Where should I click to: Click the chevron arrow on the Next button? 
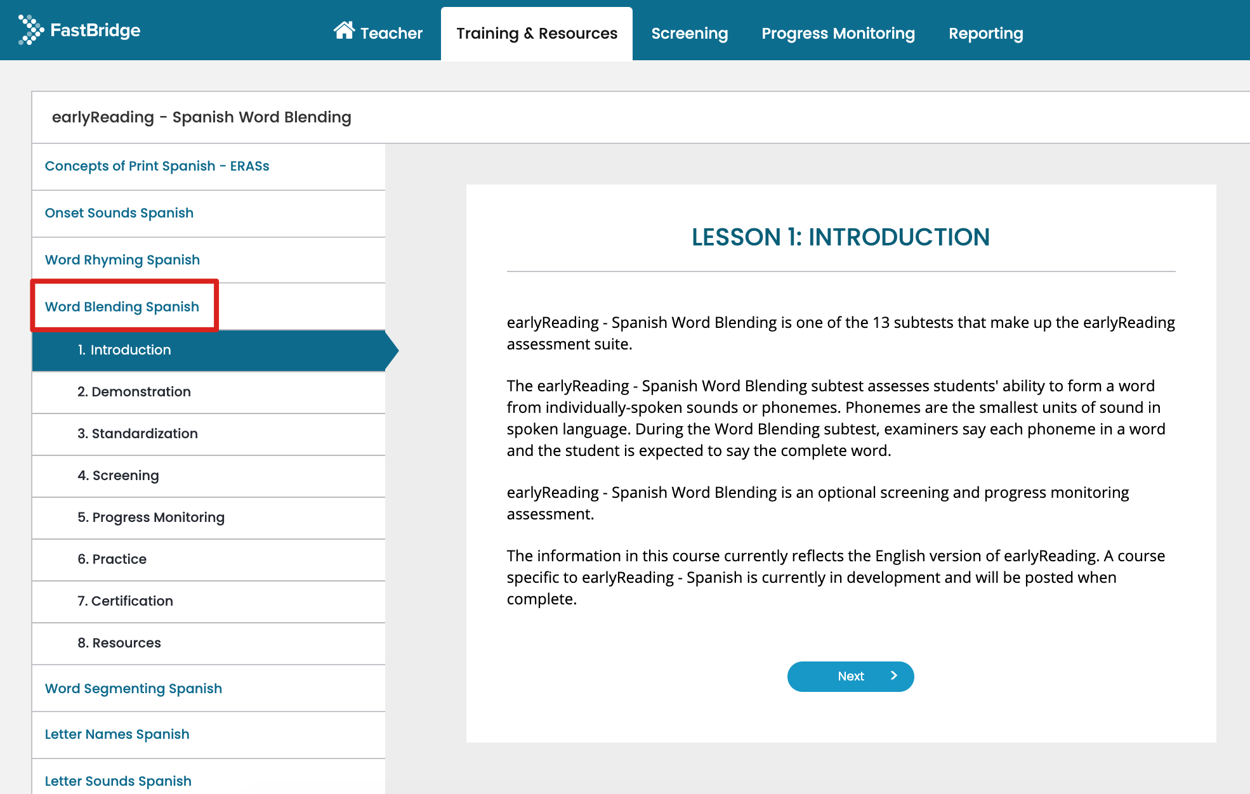894,676
